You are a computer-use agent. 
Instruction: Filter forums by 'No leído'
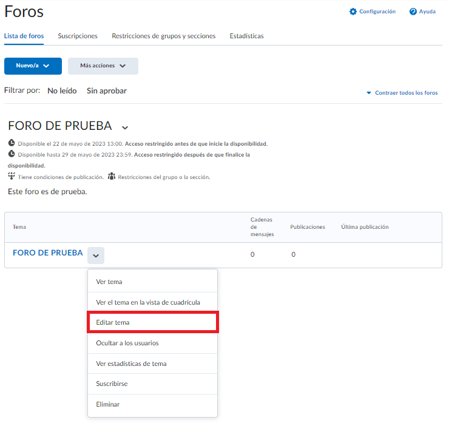[62, 90]
